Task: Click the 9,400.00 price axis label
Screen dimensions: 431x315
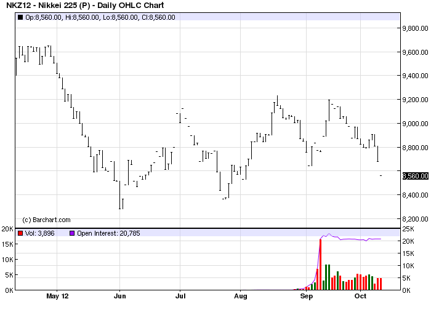Action: 415,76
